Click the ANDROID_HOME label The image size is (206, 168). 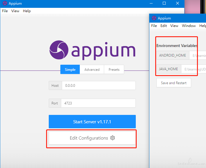173,55
